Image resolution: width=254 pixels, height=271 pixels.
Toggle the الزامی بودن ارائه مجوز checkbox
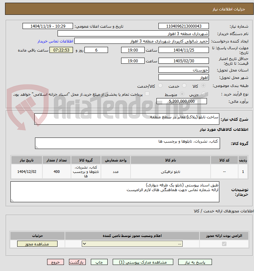pos(224,244)
